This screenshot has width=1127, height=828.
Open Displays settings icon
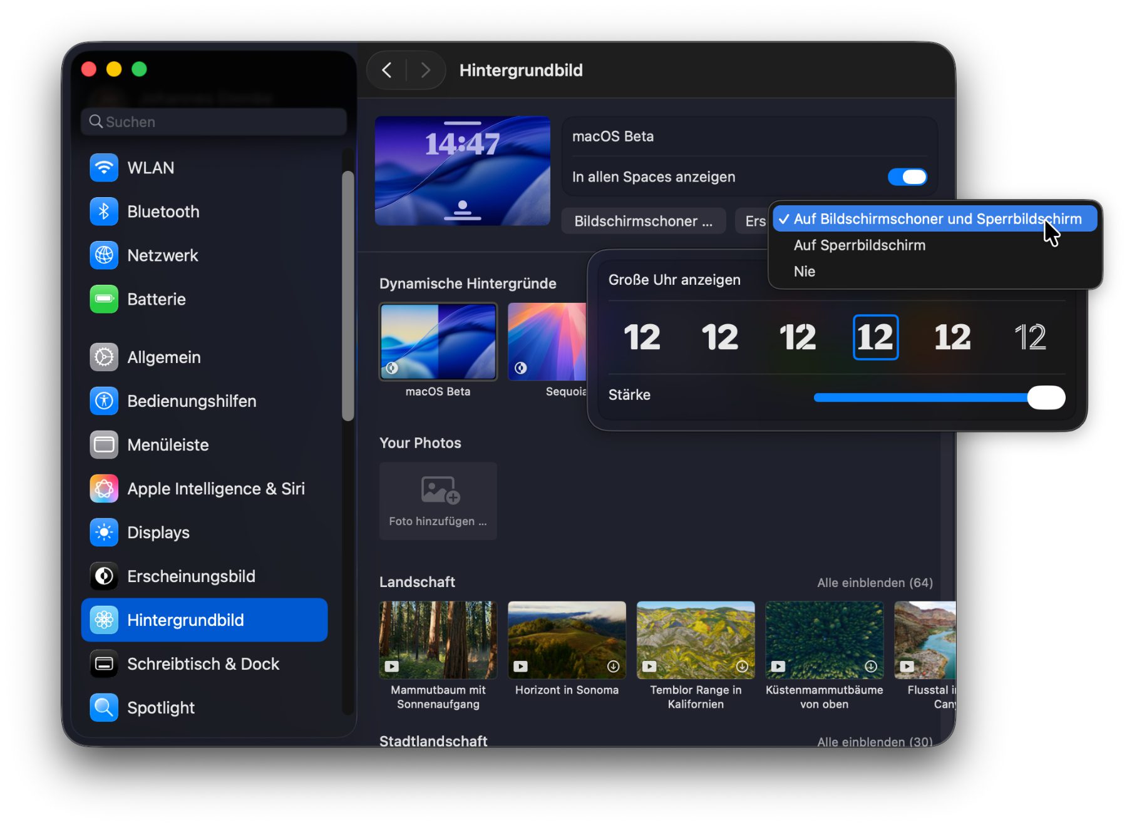[x=104, y=533]
